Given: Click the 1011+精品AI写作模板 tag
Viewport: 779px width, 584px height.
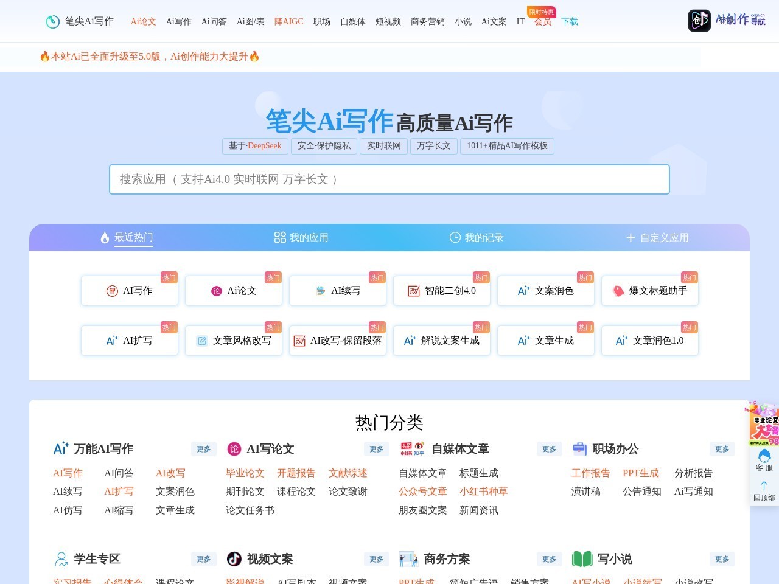Looking at the screenshot, I should tap(507, 146).
